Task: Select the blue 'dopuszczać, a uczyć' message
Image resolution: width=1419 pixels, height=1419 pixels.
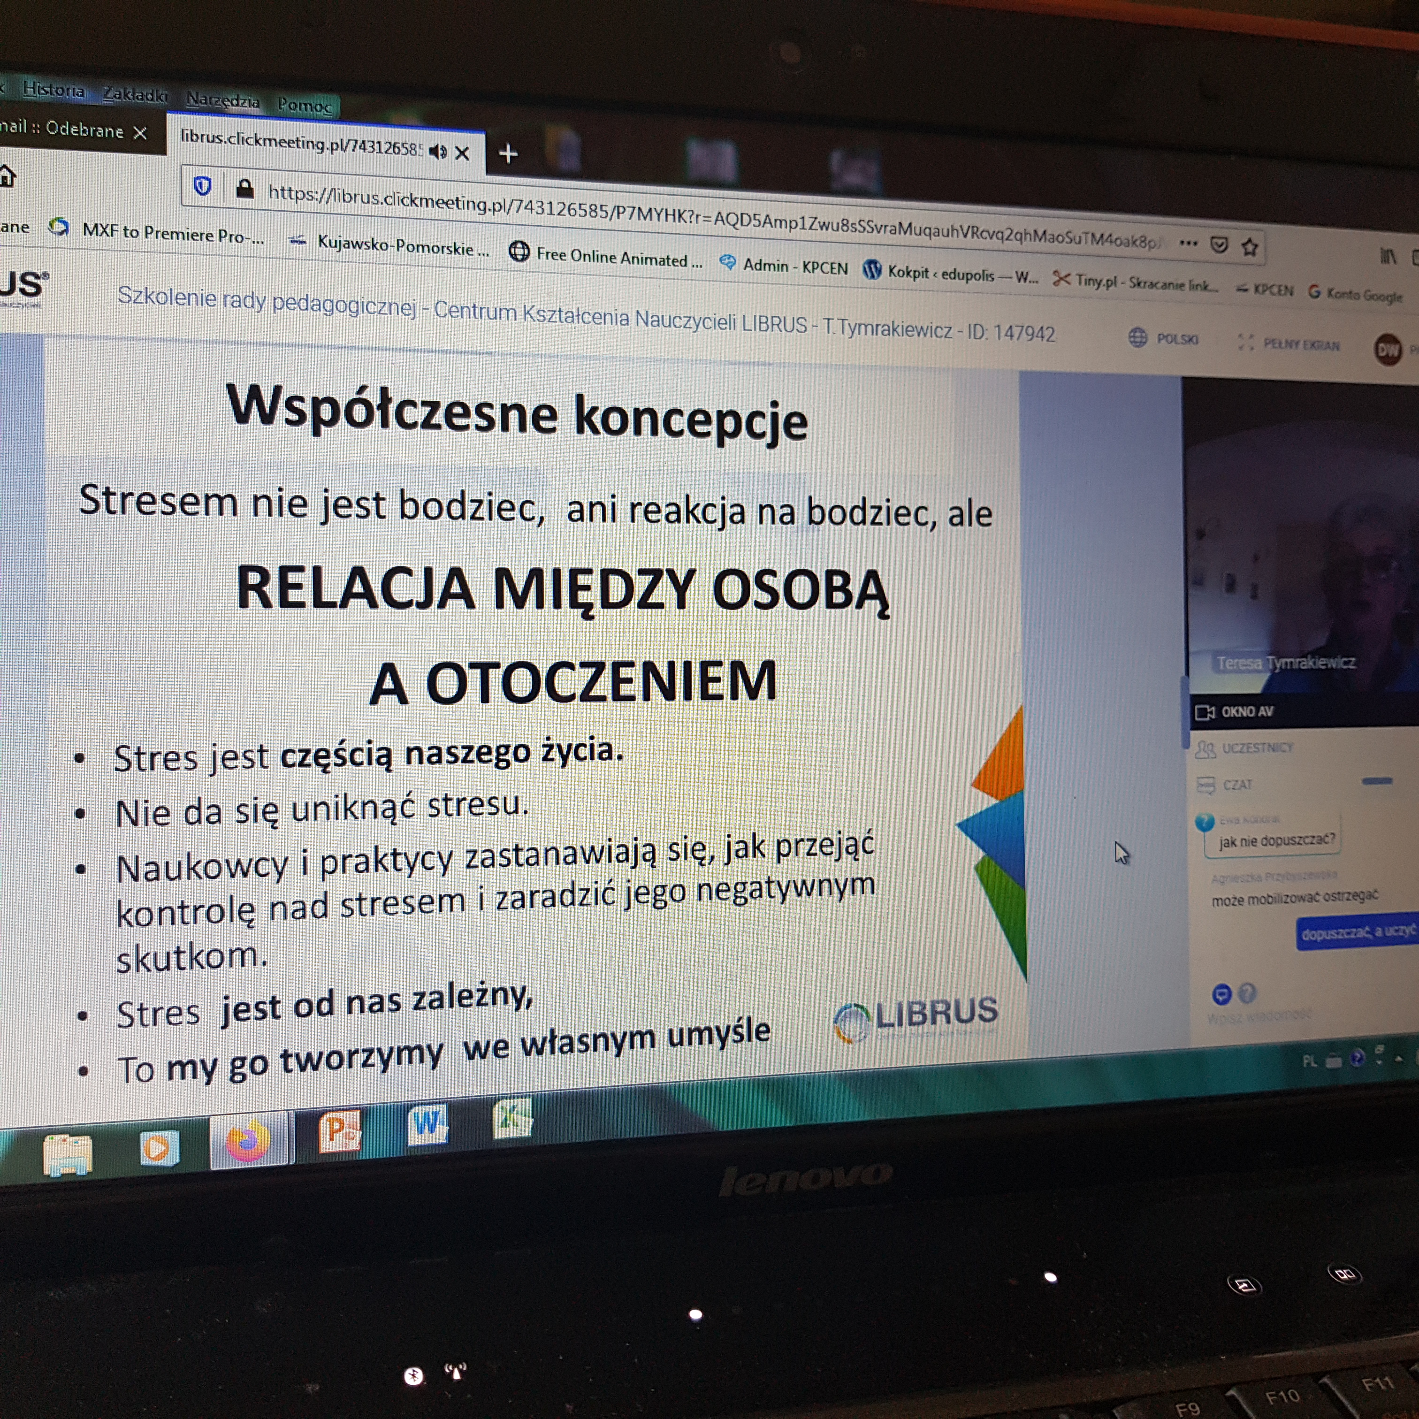Action: tap(1358, 933)
